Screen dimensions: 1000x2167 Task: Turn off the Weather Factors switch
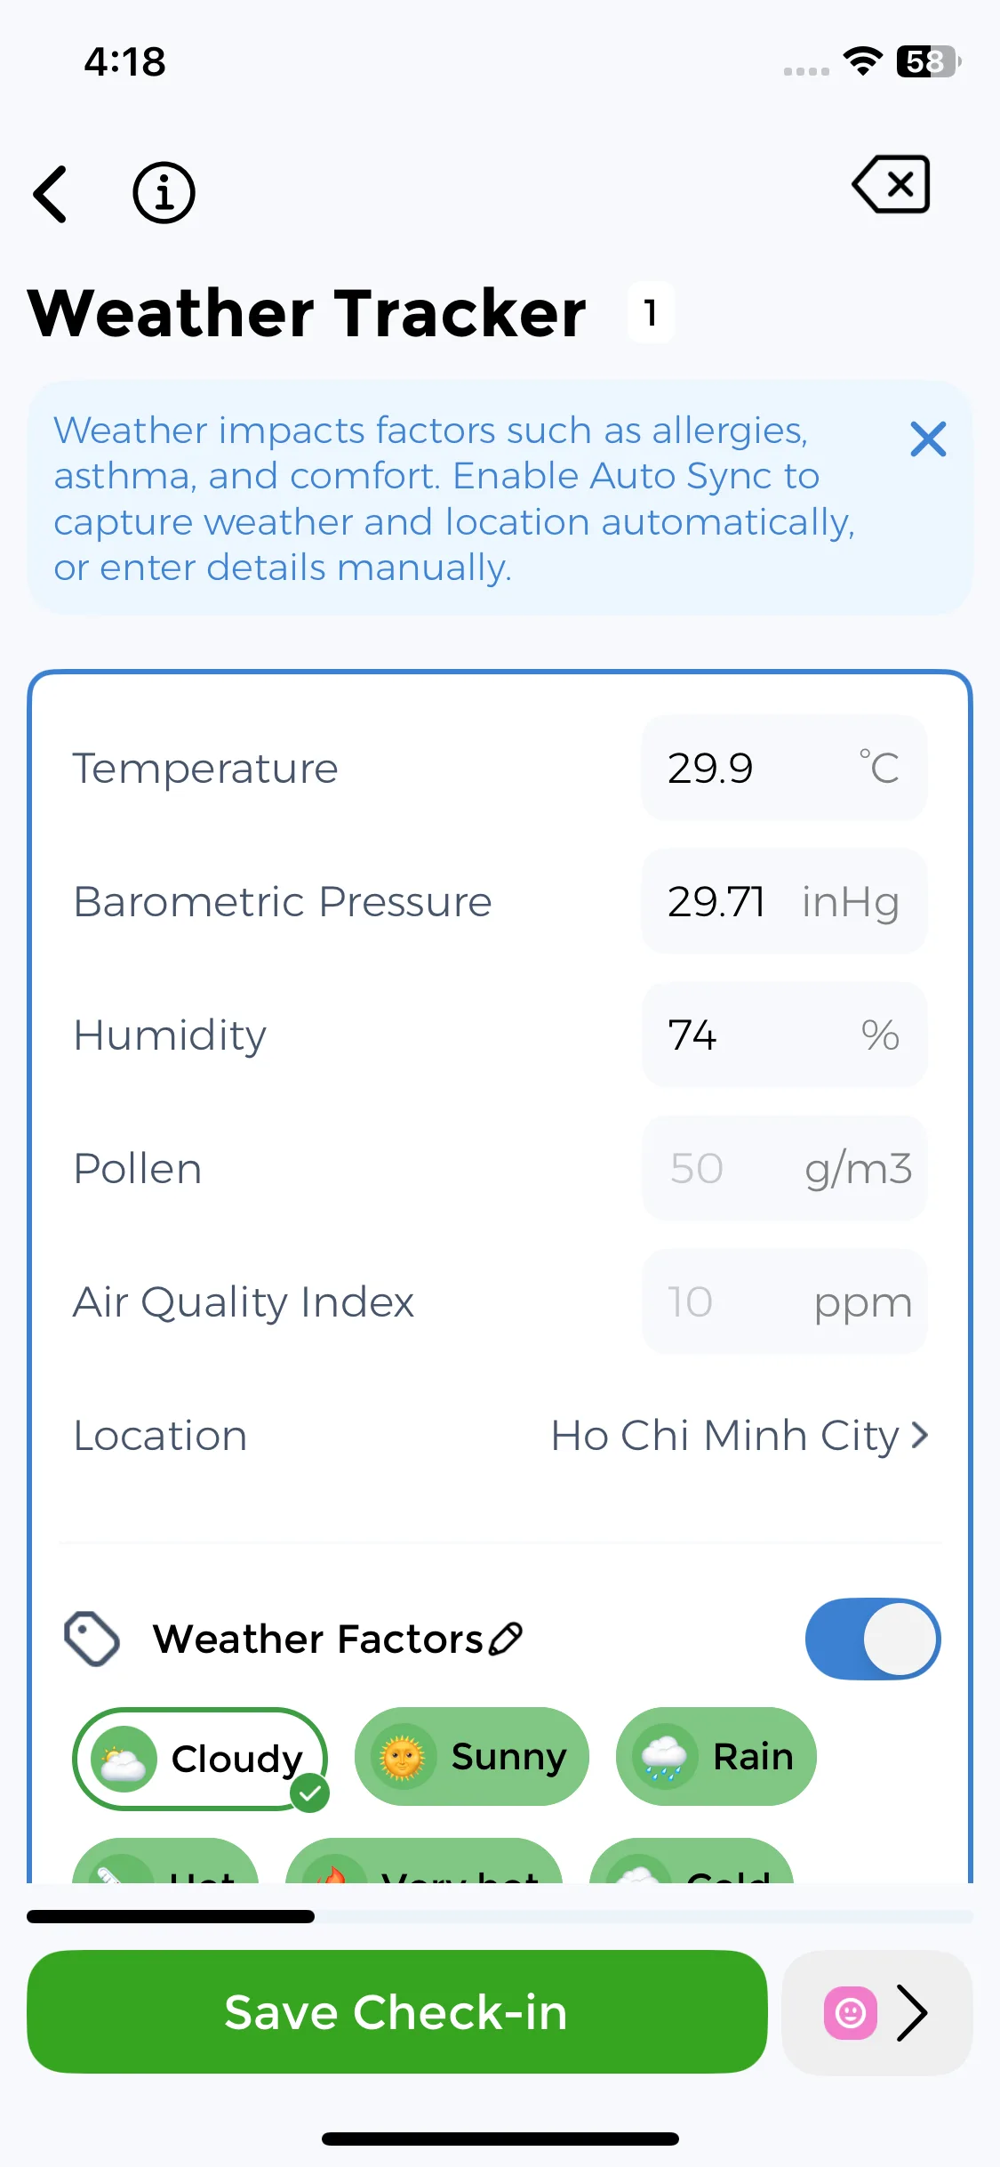click(x=872, y=1639)
